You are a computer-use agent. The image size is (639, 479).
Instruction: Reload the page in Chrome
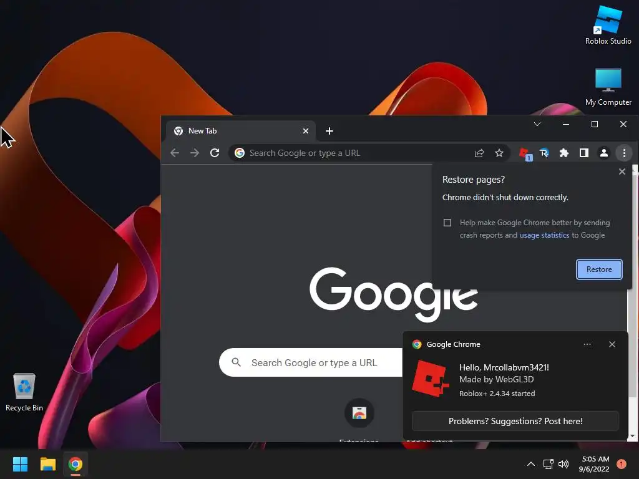point(215,153)
